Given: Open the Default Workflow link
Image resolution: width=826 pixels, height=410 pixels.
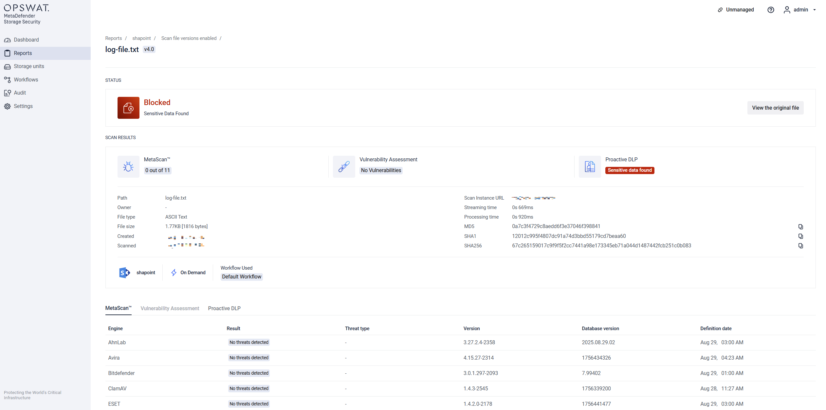Looking at the screenshot, I should click(x=242, y=276).
